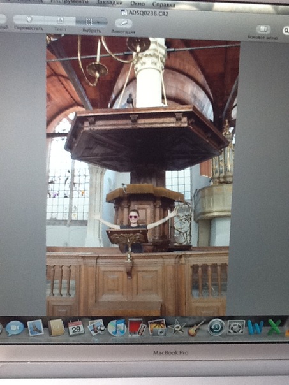Open Time Machine in the dock
This screenshot has width=289, height=385.
216,327
